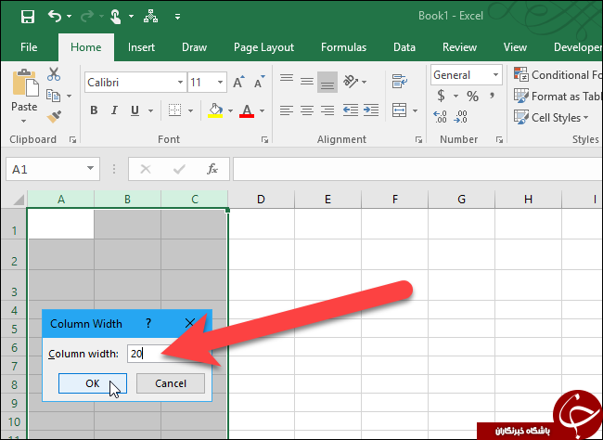This screenshot has width=603, height=440.
Task: Click OK in Column Width dialog
Action: tap(92, 383)
